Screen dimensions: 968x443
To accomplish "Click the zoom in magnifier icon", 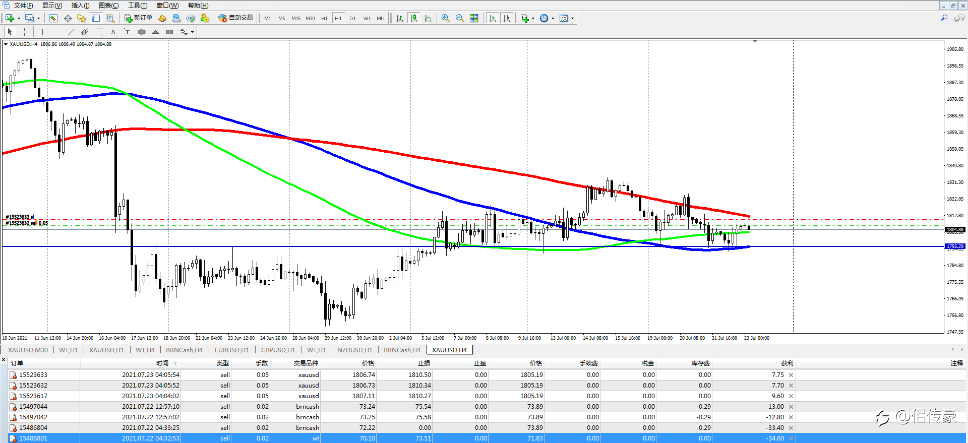I will [446, 18].
